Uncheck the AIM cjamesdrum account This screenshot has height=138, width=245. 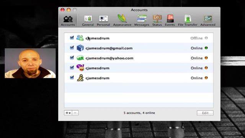click(72, 77)
